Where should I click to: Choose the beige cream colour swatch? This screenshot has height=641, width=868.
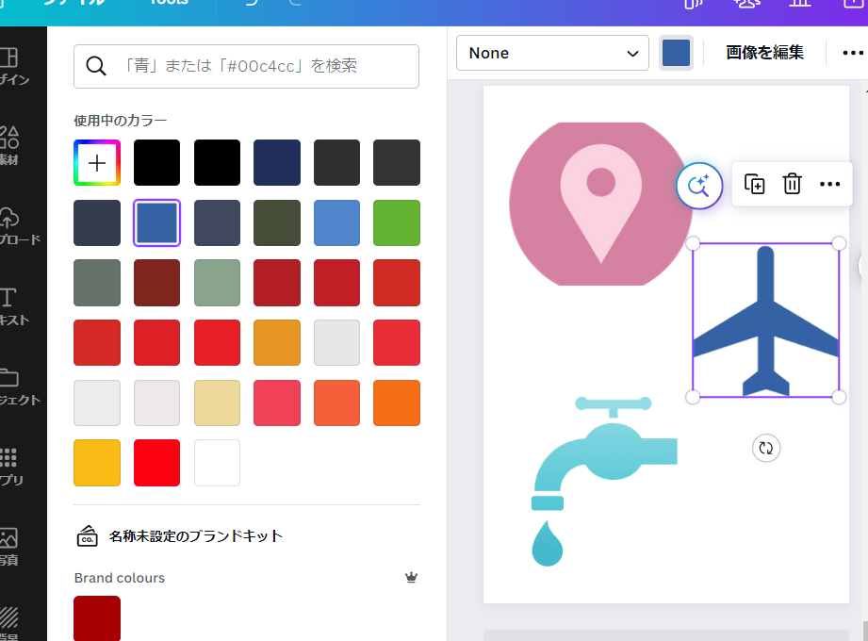217,403
